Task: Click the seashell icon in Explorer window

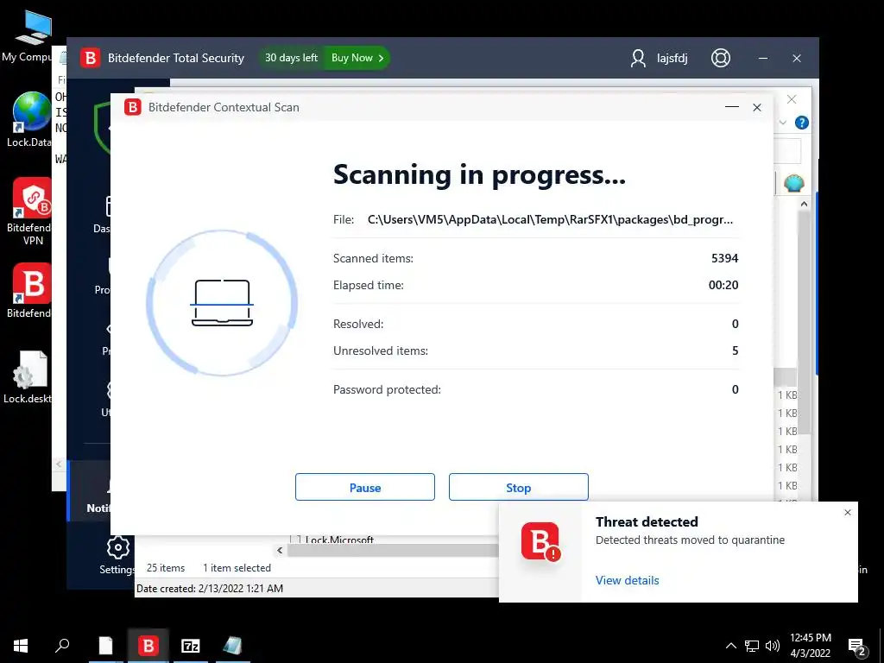Action: click(x=793, y=183)
